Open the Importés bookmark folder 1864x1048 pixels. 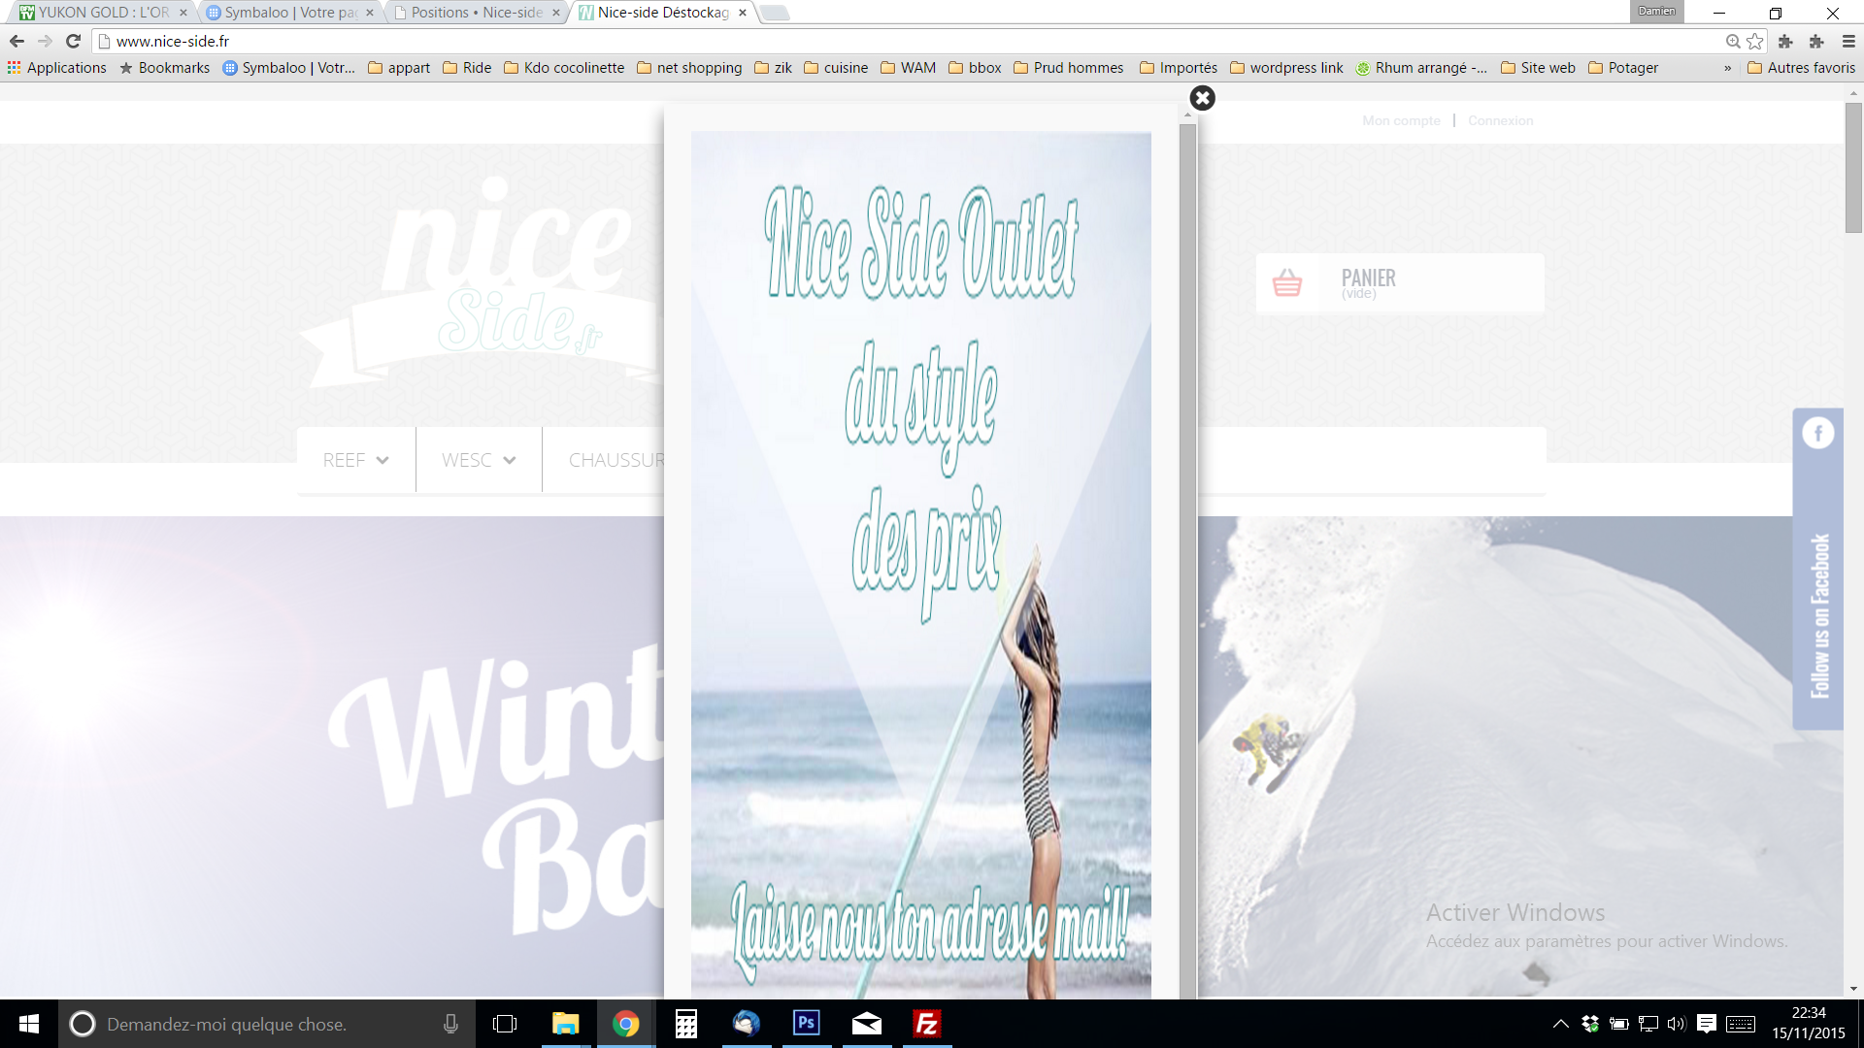click(x=1179, y=68)
